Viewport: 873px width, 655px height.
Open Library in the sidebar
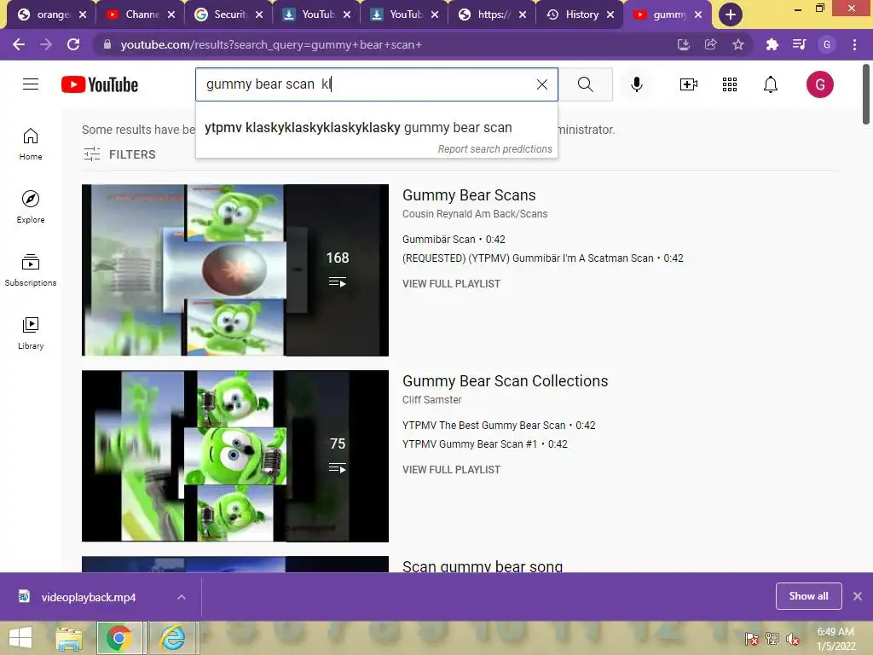tap(31, 333)
